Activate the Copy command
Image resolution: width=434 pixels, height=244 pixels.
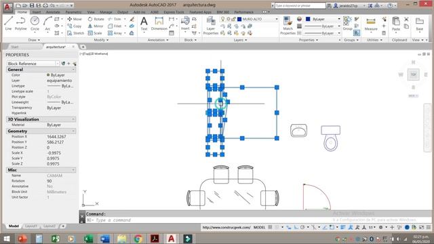tap(75, 26)
